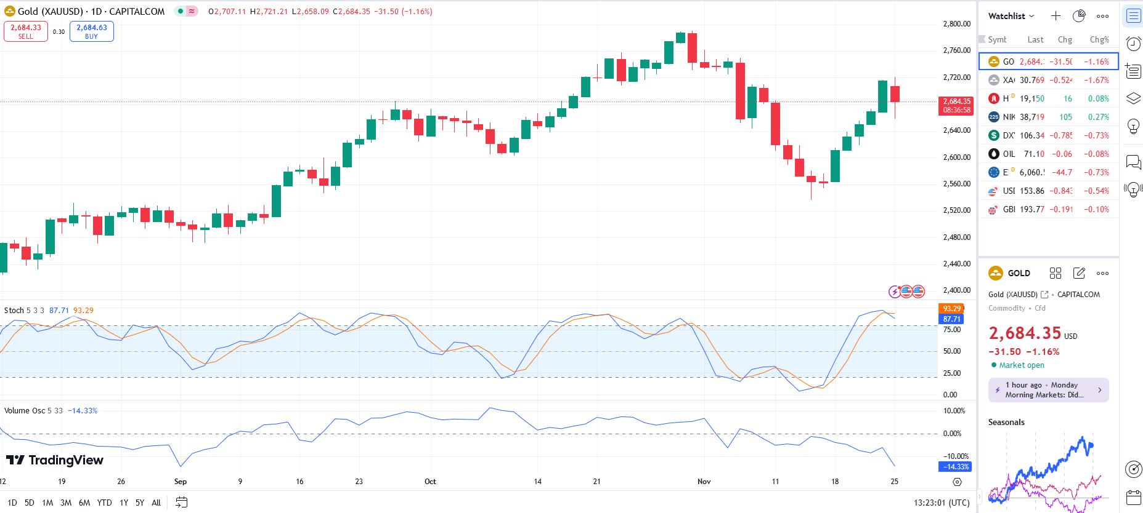The height and width of the screenshot is (513, 1143).
Task: Toggle the Watchlist panel sidebar button
Action: pos(1133,16)
